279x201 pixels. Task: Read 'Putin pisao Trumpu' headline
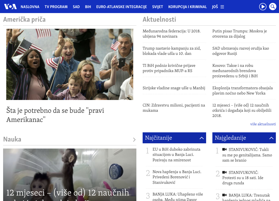pos(239,34)
